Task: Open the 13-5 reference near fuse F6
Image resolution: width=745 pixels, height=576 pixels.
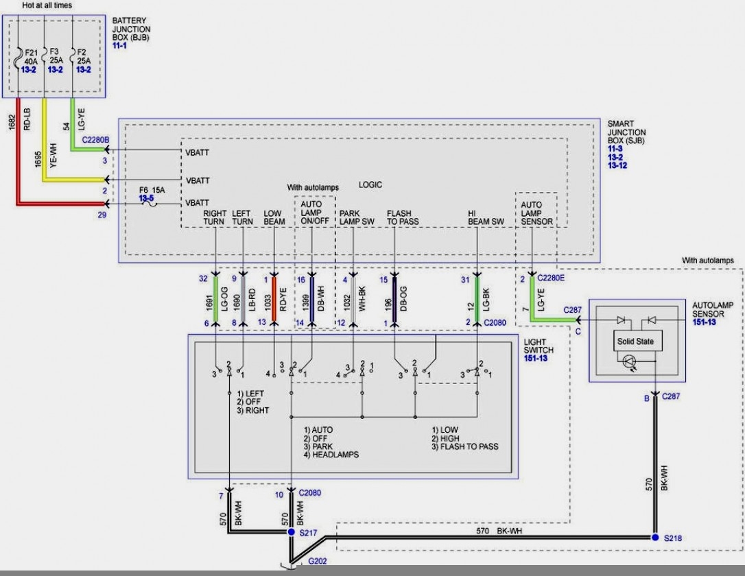Action: pyautogui.click(x=146, y=198)
